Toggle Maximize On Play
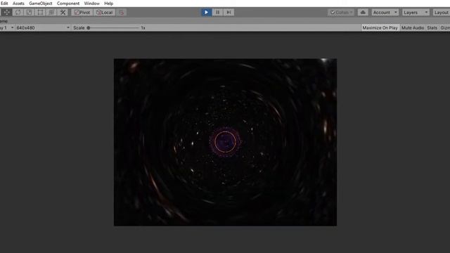This screenshot has width=450, height=253. [x=380, y=28]
